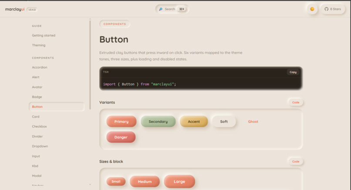Open Theming guide page

tap(38, 45)
